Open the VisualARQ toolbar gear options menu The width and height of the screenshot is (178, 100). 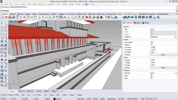point(177,14)
